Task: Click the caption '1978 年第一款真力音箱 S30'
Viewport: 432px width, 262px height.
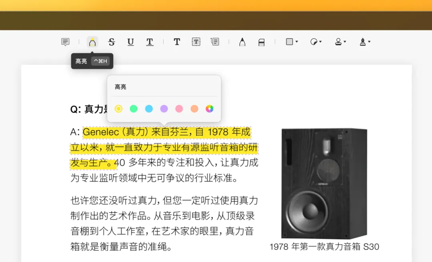Action: point(324,246)
